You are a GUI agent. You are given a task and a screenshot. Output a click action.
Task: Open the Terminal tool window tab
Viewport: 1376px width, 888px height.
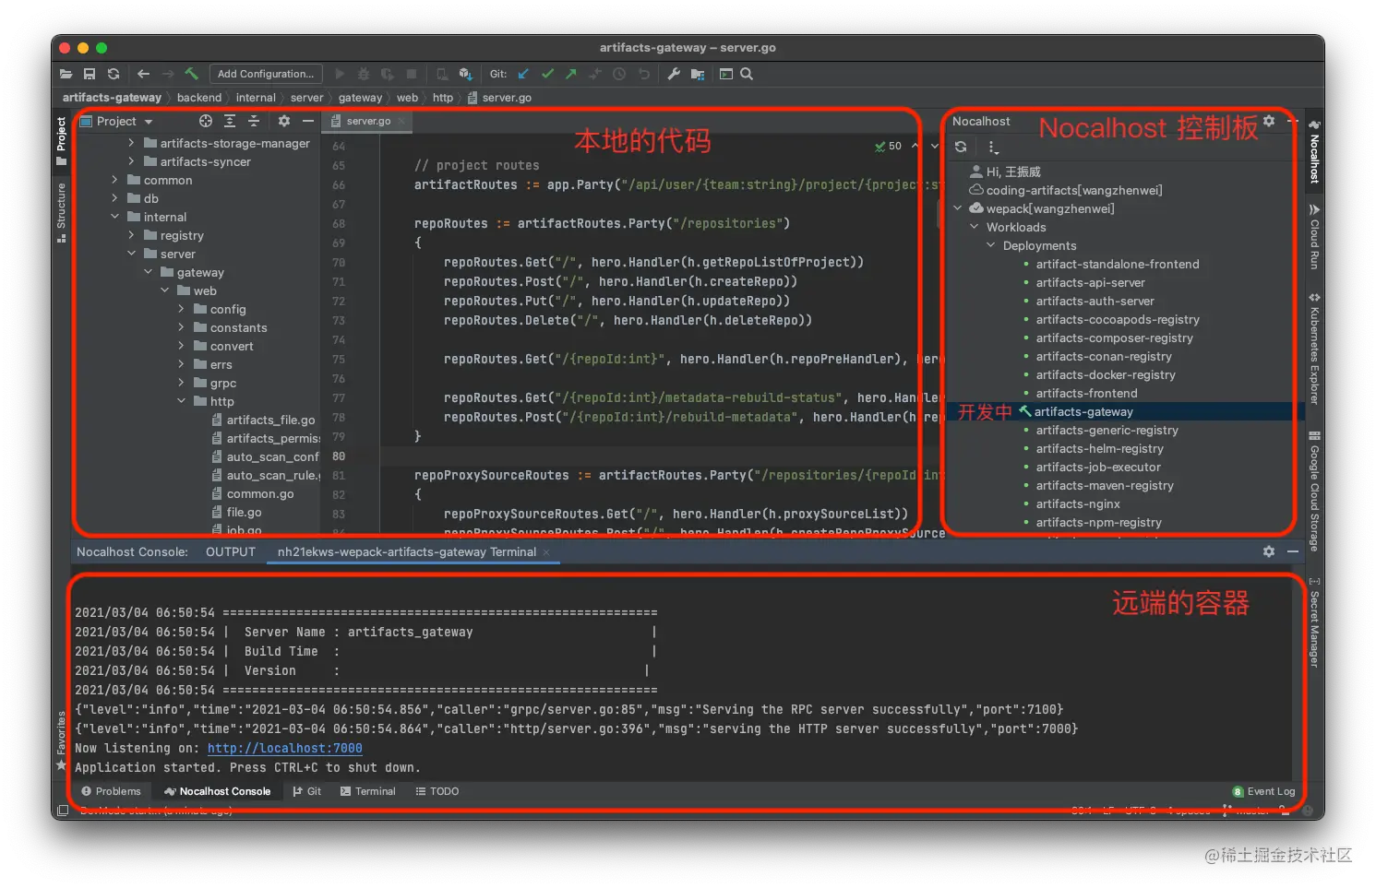pyautogui.click(x=367, y=791)
